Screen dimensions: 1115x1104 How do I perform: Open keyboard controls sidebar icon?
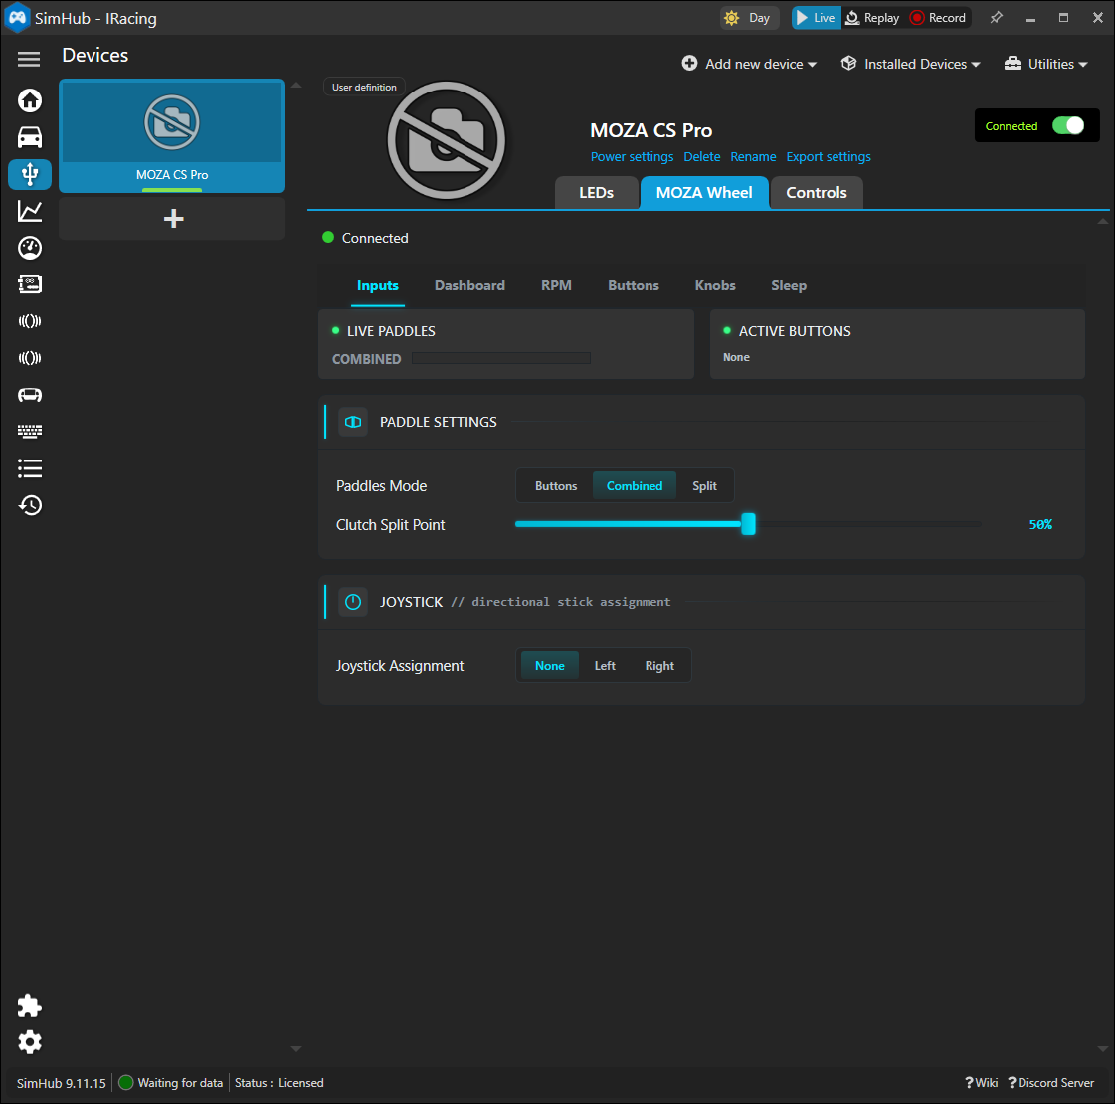click(30, 432)
